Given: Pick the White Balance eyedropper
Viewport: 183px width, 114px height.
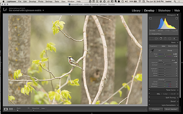Looking at the screenshot, I should point(152,51).
